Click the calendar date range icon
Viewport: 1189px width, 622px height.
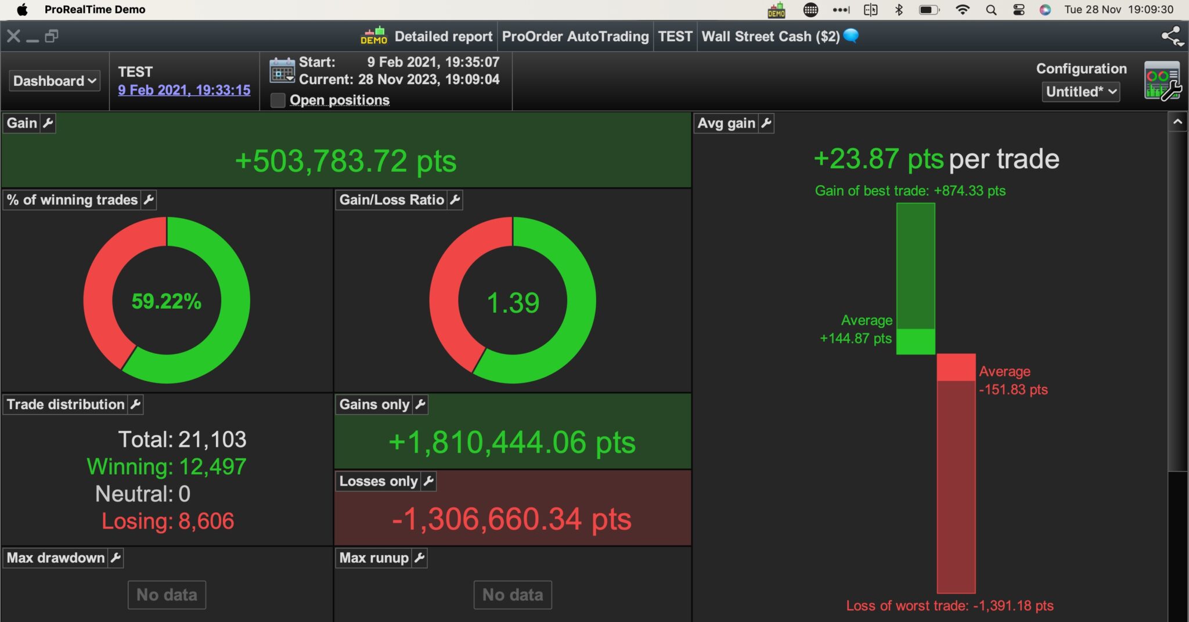point(282,71)
